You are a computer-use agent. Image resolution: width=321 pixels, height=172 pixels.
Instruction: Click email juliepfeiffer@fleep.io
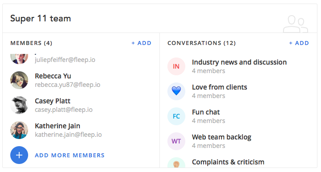65,60
